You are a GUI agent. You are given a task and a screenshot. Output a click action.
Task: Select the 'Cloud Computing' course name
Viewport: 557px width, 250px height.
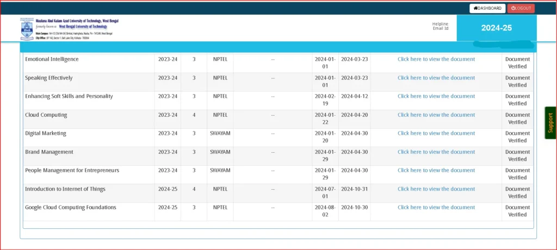pyautogui.click(x=46, y=115)
